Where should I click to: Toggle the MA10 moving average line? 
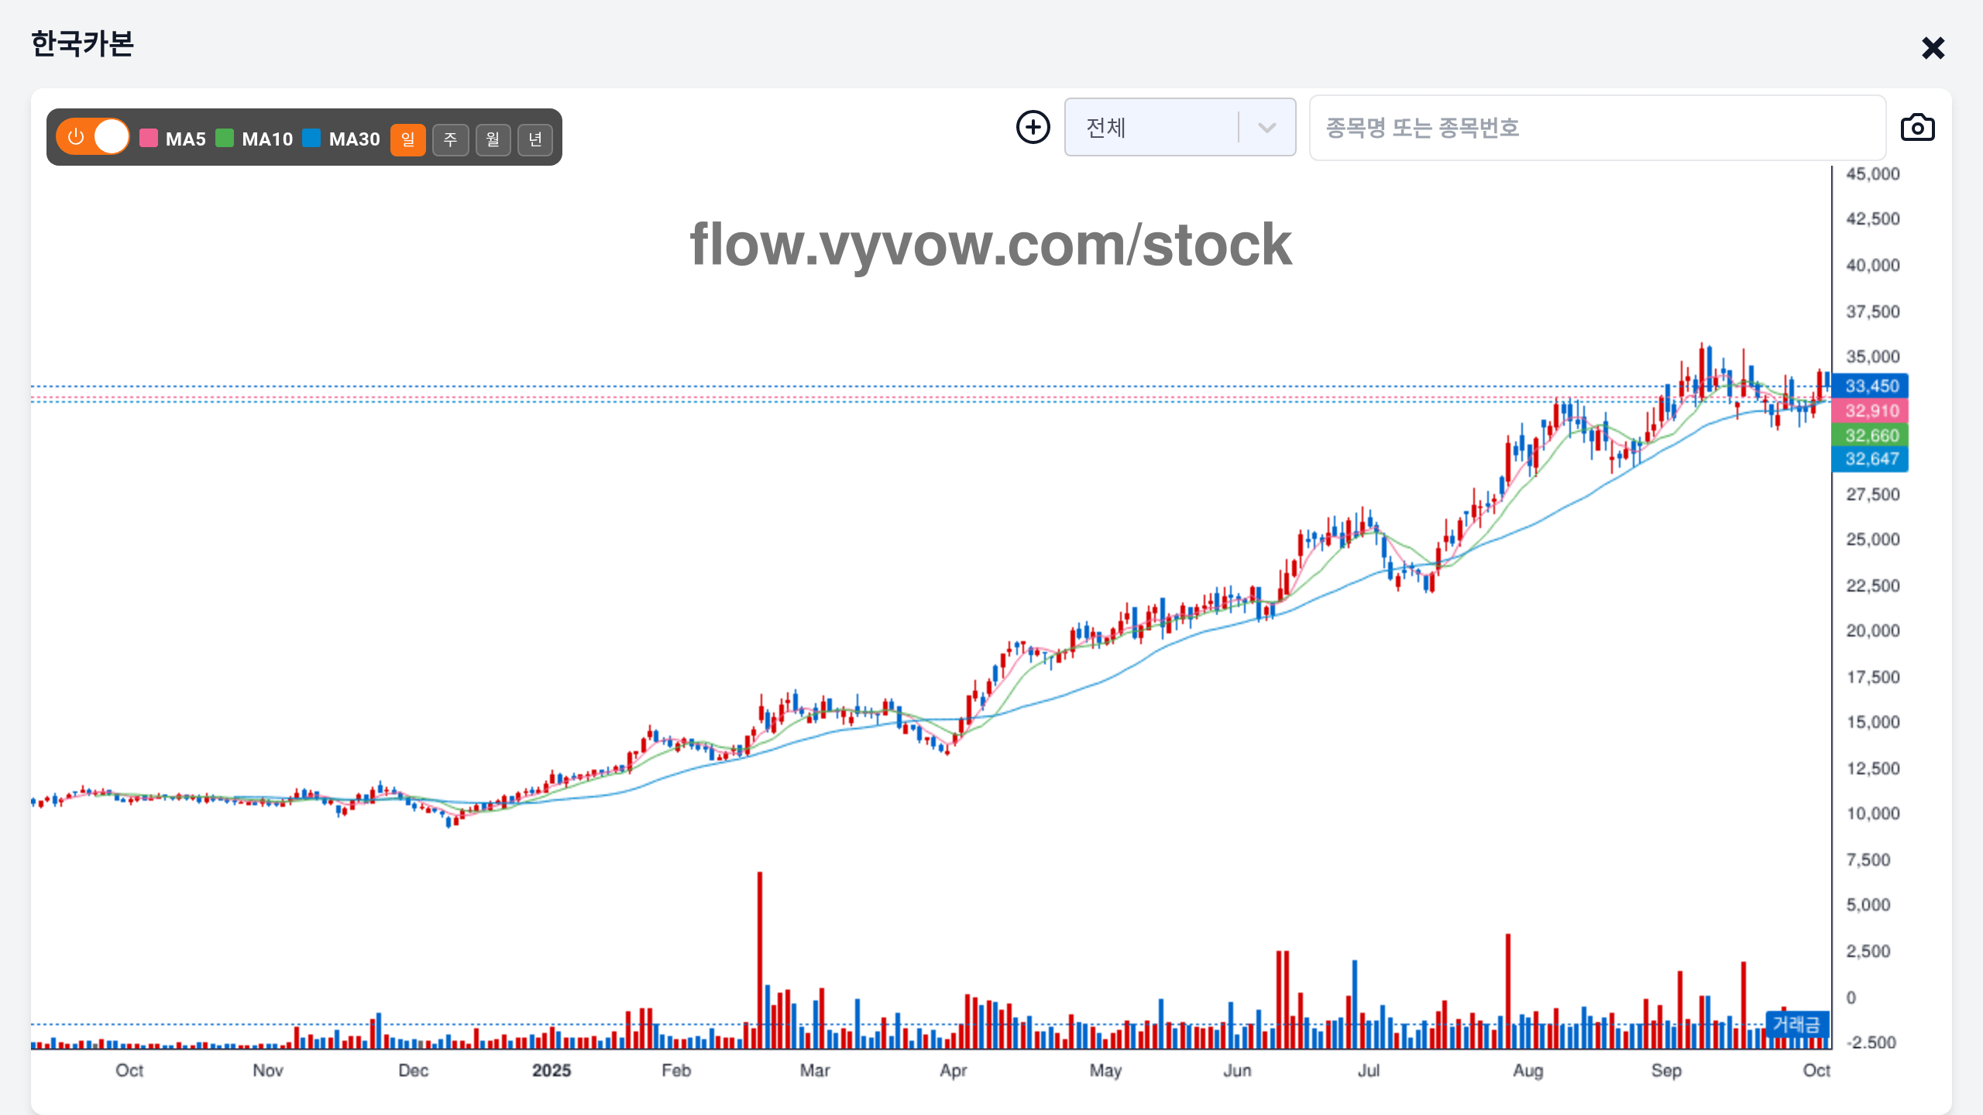[x=255, y=139]
